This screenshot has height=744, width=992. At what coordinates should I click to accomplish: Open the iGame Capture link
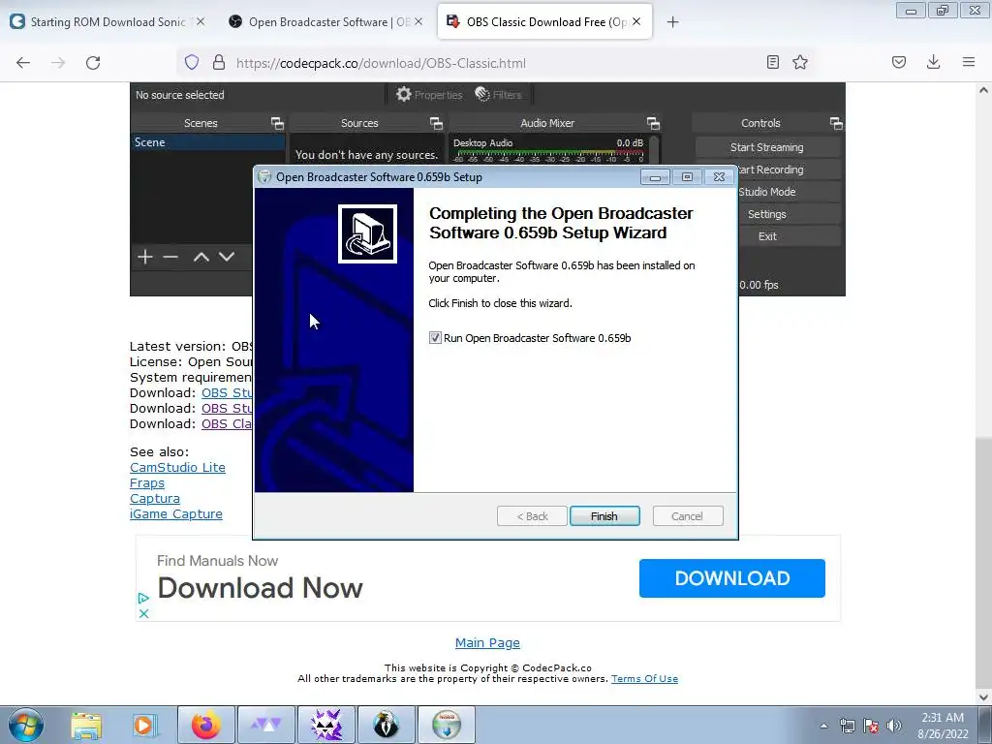[x=176, y=514]
